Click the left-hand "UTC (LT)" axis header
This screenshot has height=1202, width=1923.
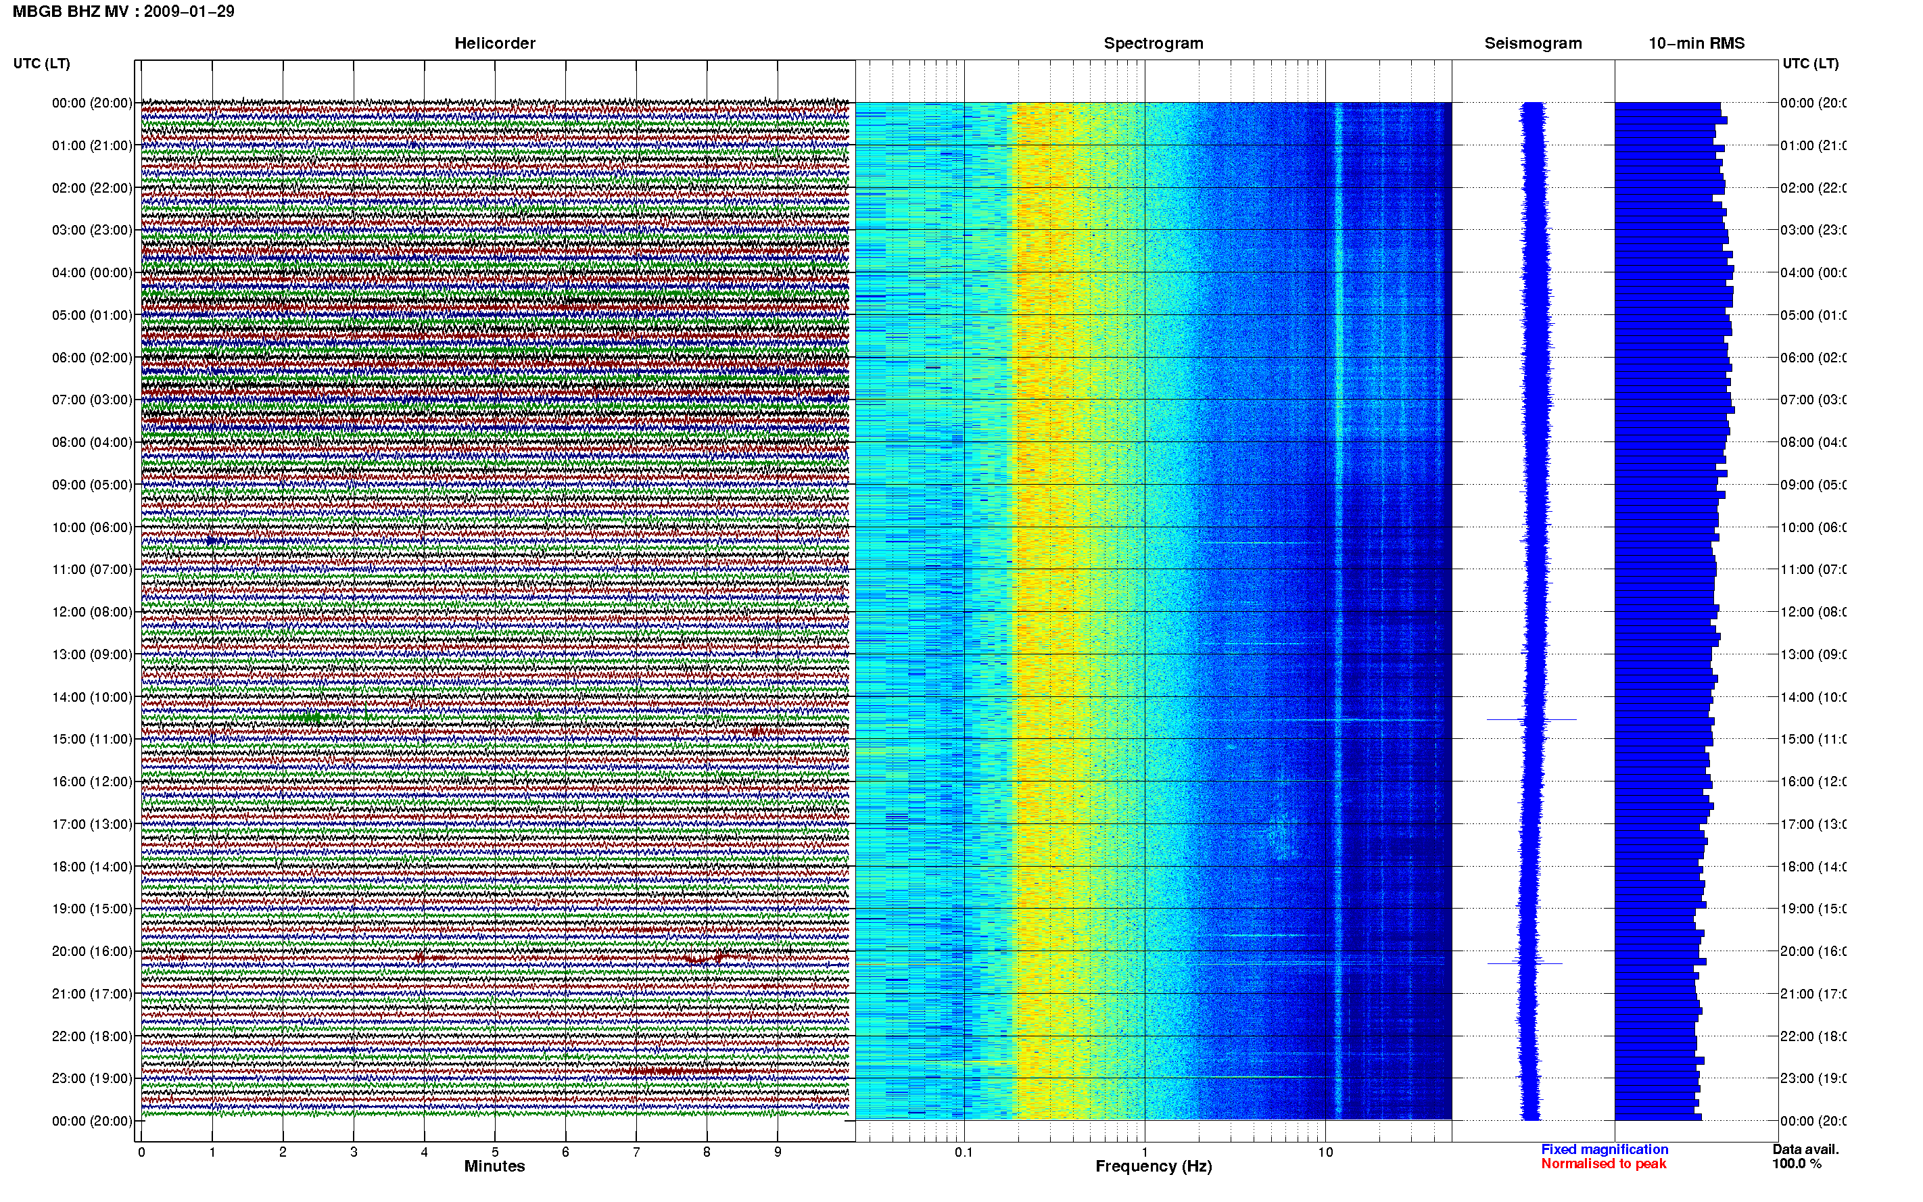[x=41, y=64]
